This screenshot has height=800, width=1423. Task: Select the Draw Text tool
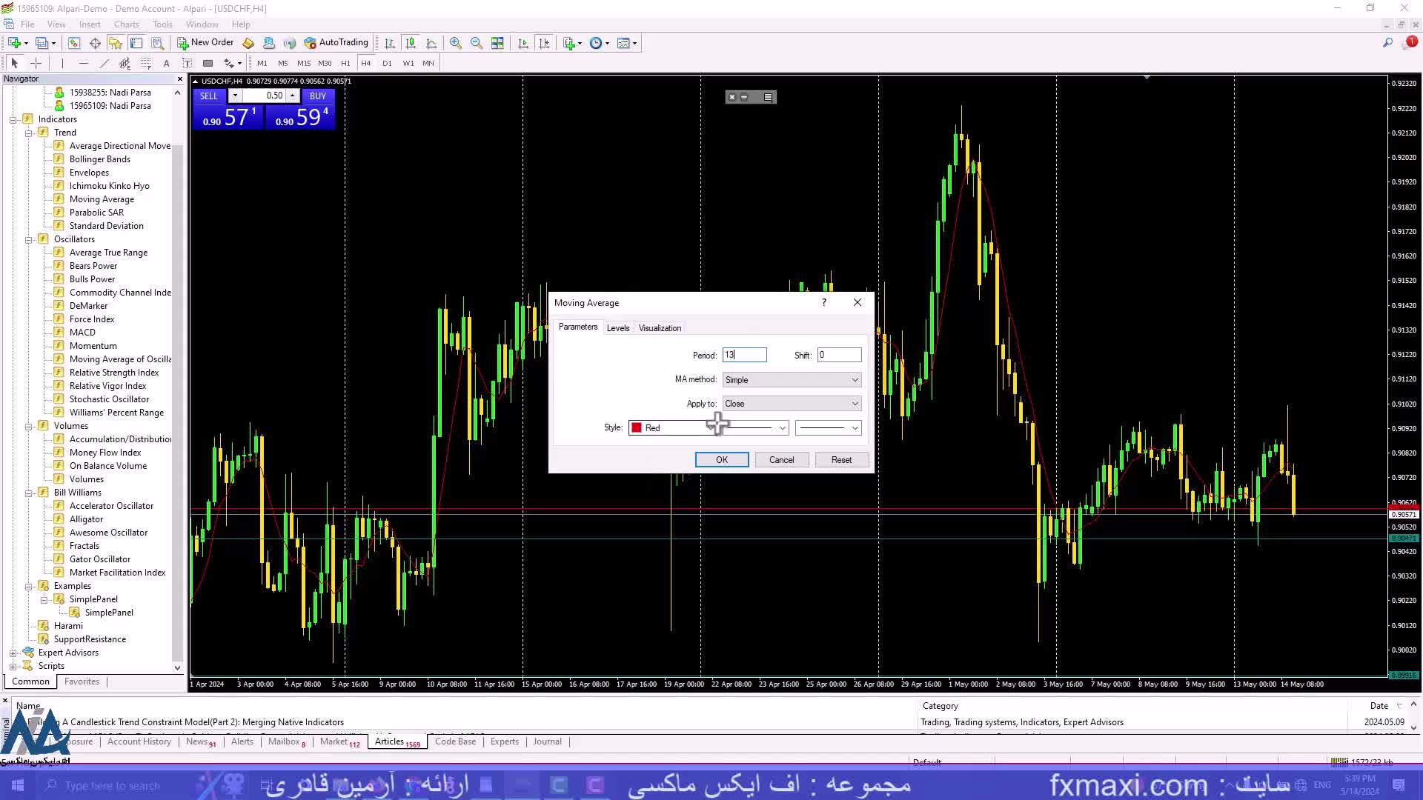click(x=166, y=64)
